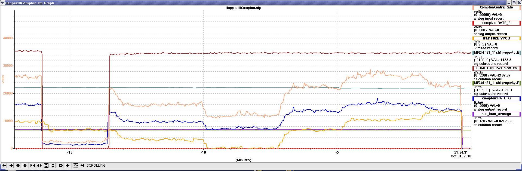Pan the graph right with the right arrow
522x171 pixels.
11,165
